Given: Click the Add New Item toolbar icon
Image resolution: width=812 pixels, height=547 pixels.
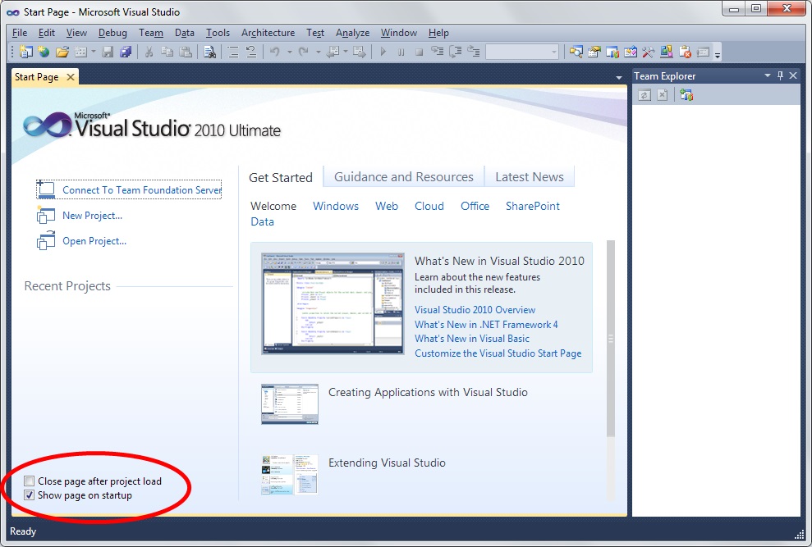Looking at the screenshot, I should tap(80, 52).
